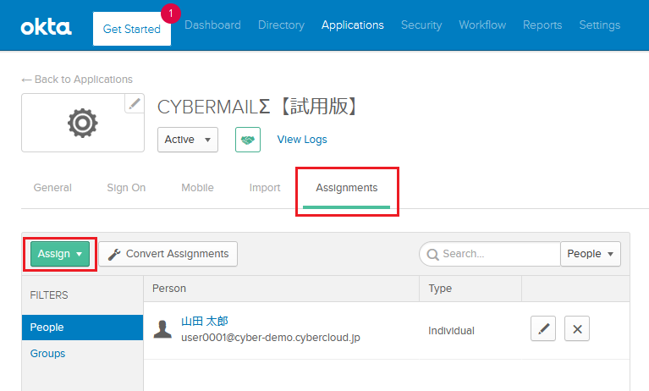Select the Assignments tab
Image resolution: width=649 pixels, height=391 pixels.
pyautogui.click(x=347, y=188)
